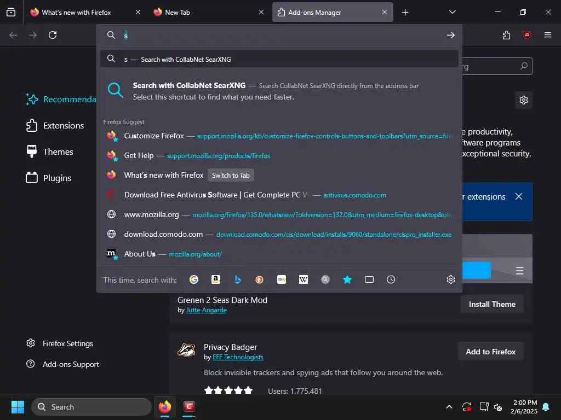Open a new tab with plus button
Viewport: 561px width, 420px height.
(405, 13)
